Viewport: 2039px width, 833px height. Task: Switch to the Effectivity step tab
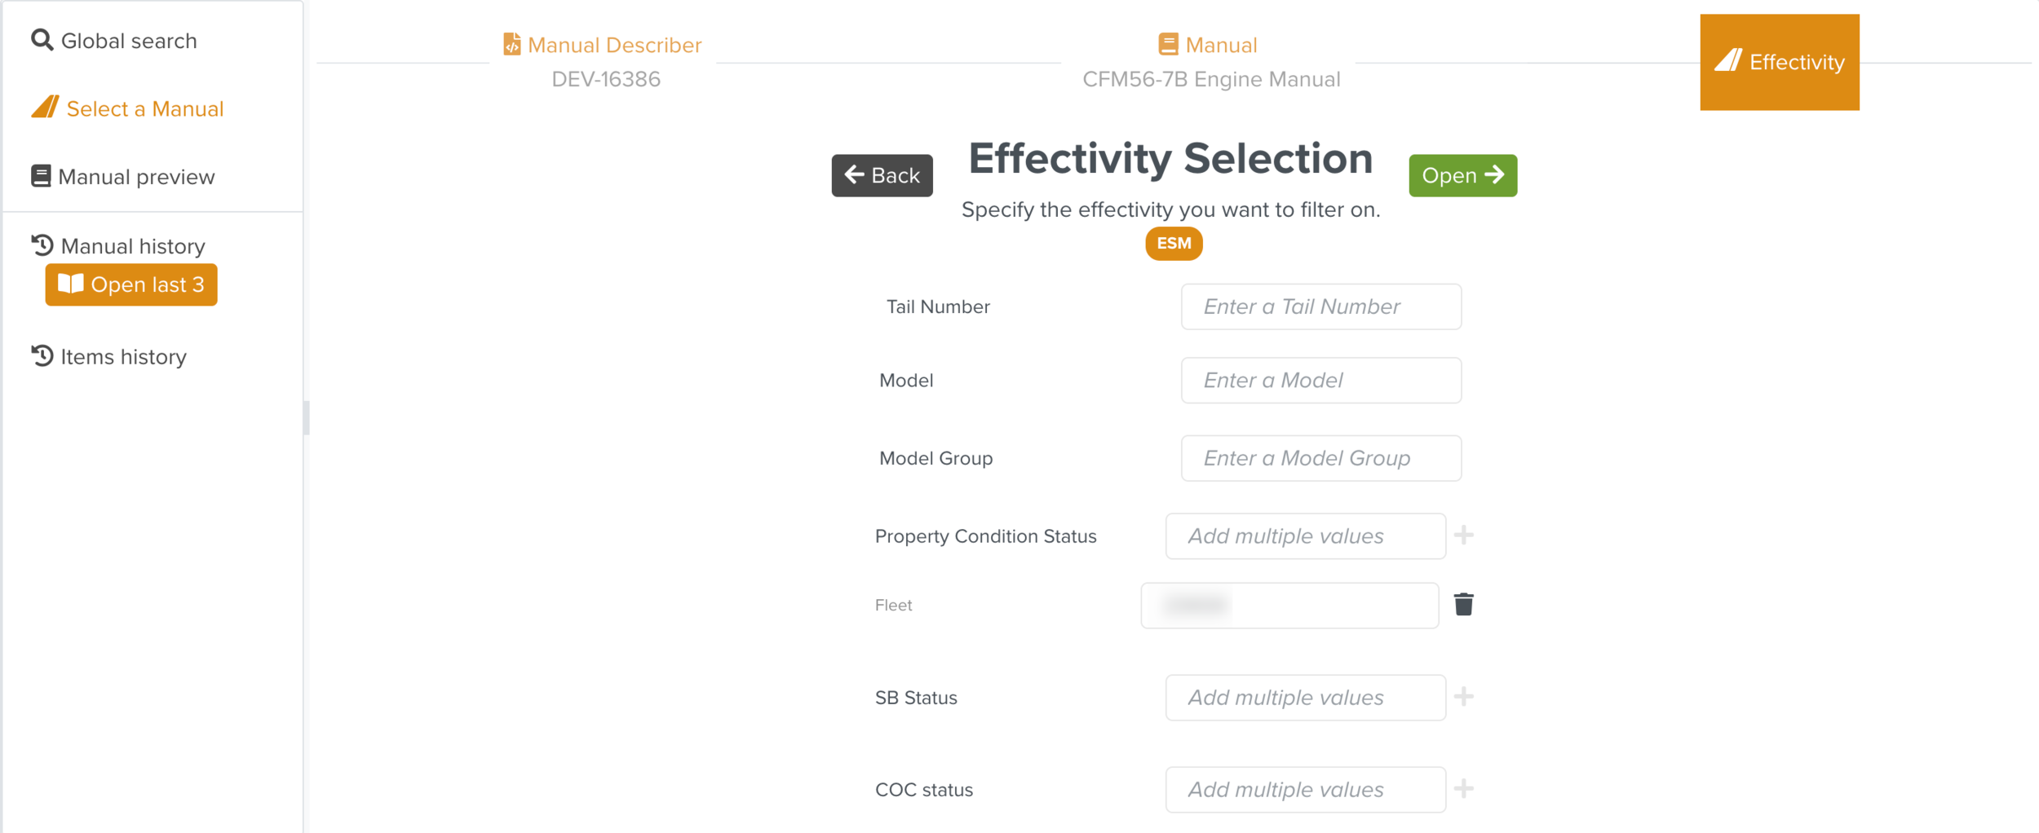[1779, 62]
